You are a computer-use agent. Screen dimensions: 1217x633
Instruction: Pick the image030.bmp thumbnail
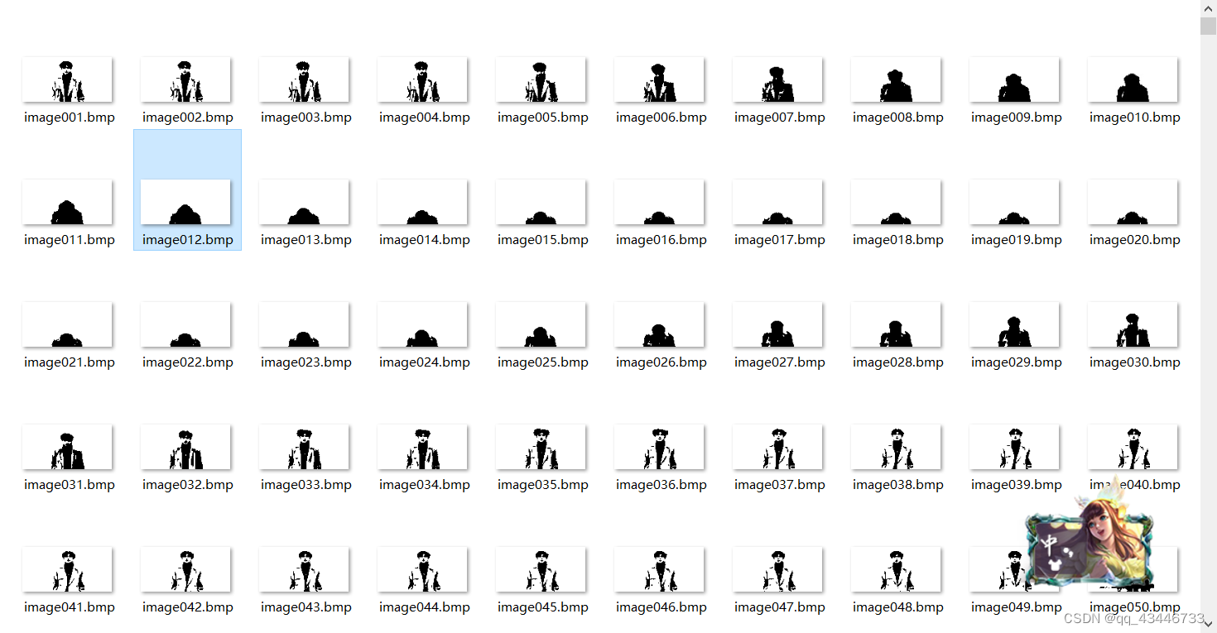(x=1133, y=324)
